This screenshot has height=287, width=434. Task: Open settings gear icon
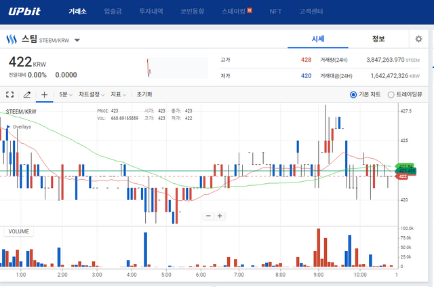419,39
